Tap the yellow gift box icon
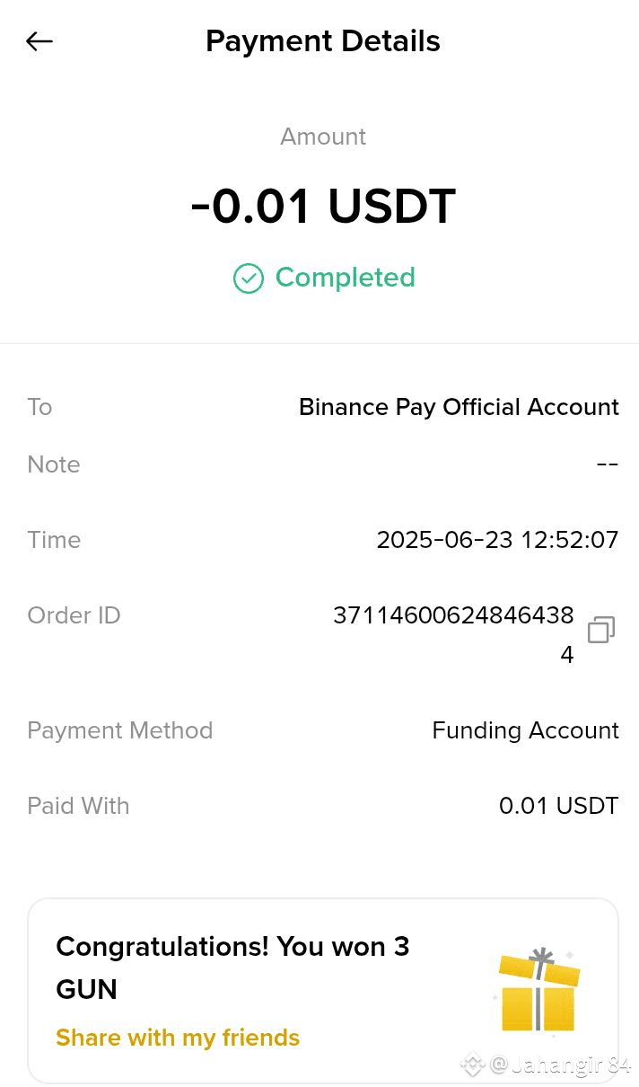 538,992
